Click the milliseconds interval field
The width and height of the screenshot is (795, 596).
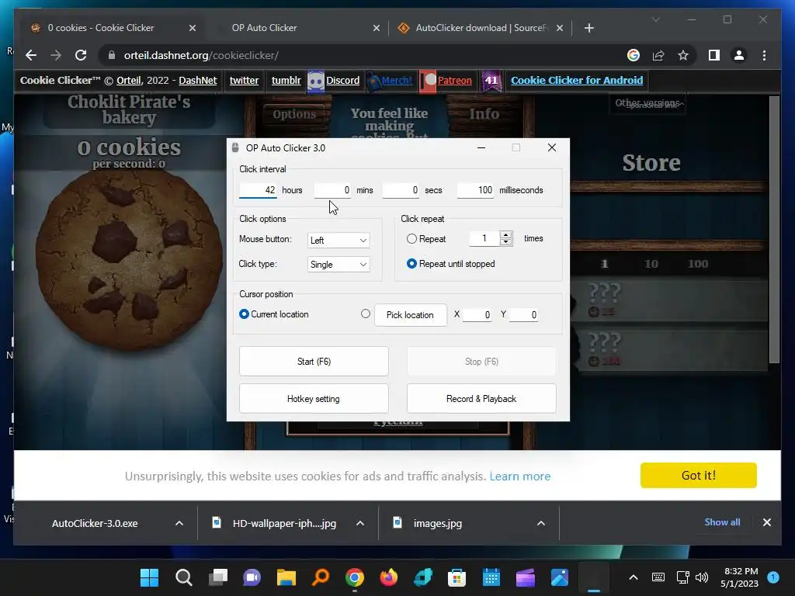tap(476, 190)
